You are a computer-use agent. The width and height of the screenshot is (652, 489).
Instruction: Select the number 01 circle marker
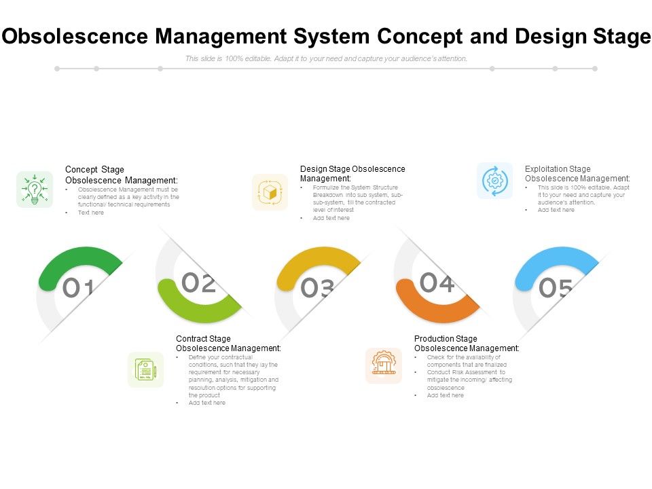78,288
